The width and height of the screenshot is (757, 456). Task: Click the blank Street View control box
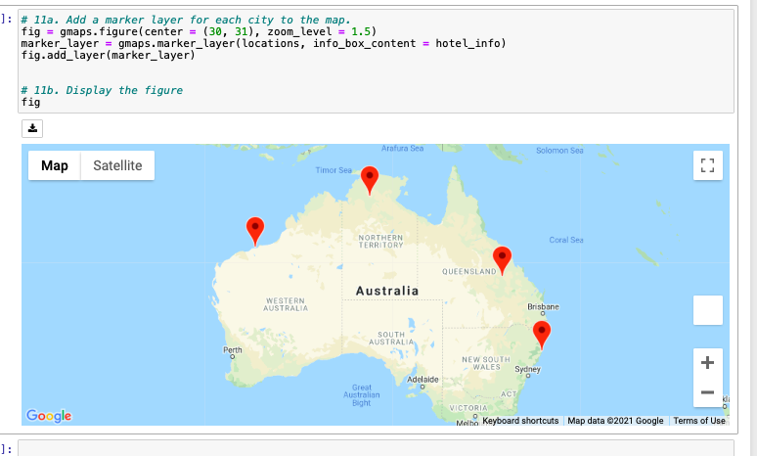708,310
